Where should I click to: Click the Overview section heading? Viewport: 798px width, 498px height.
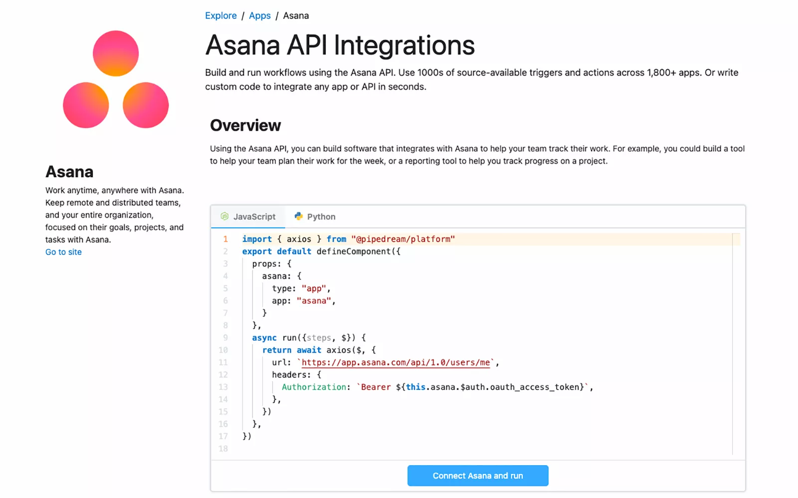pos(245,125)
